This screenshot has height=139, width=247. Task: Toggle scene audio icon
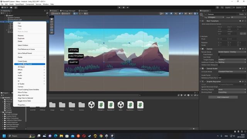[176, 14]
